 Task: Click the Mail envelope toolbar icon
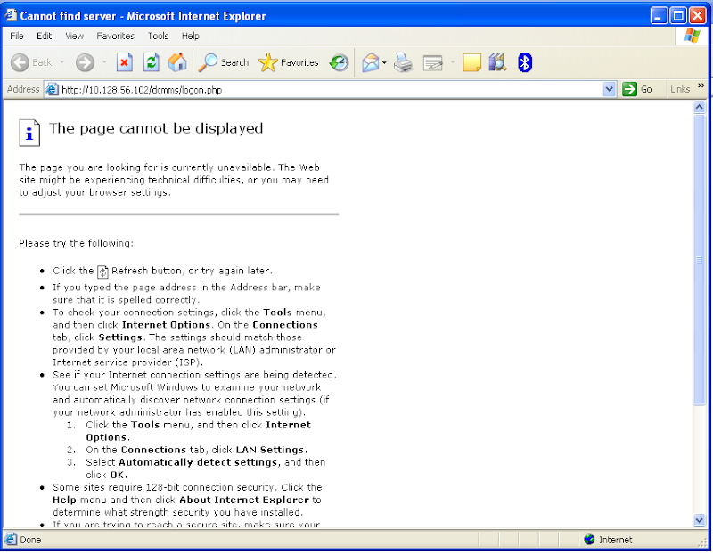(x=371, y=62)
